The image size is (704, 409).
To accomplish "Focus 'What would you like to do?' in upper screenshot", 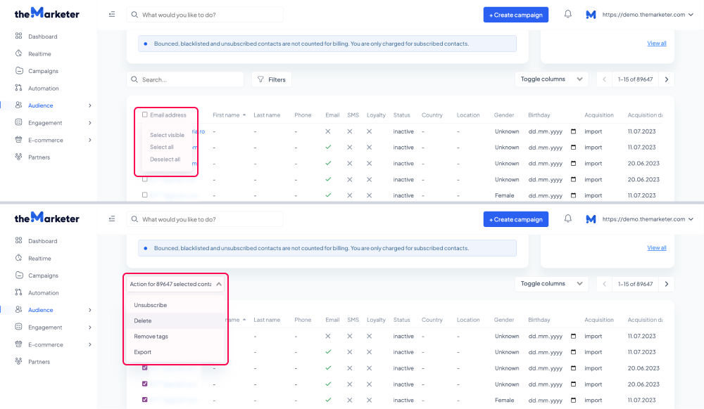I will [x=205, y=15].
